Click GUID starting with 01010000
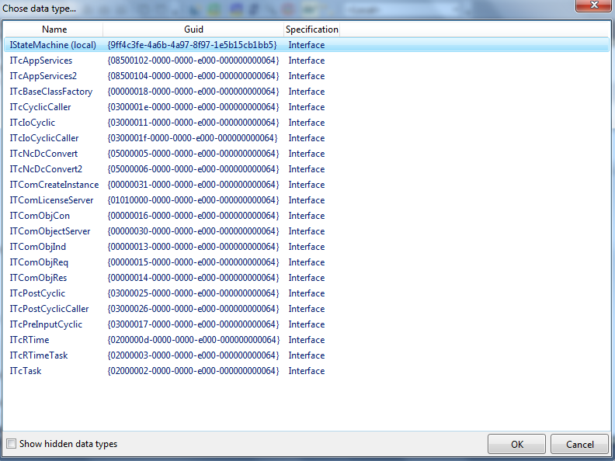The image size is (615, 461). coord(193,200)
